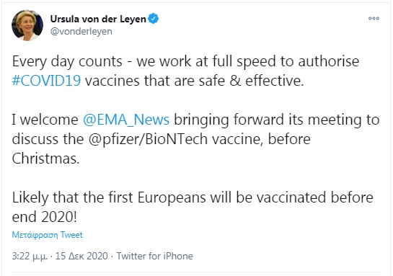Click the 'I welcome' sentence start
Image resolution: width=393 pixels, height=276 pixels.
pos(45,120)
